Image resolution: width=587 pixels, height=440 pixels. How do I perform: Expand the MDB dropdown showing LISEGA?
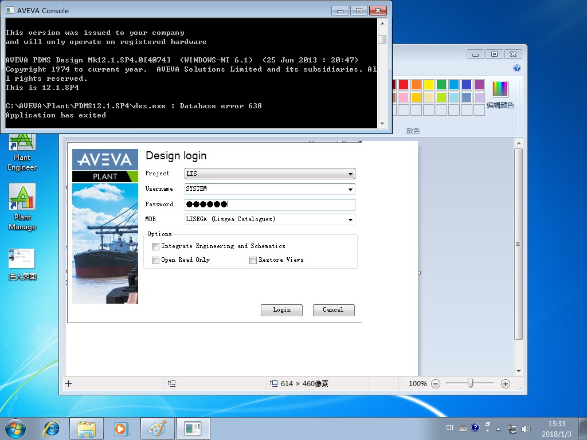click(x=350, y=219)
